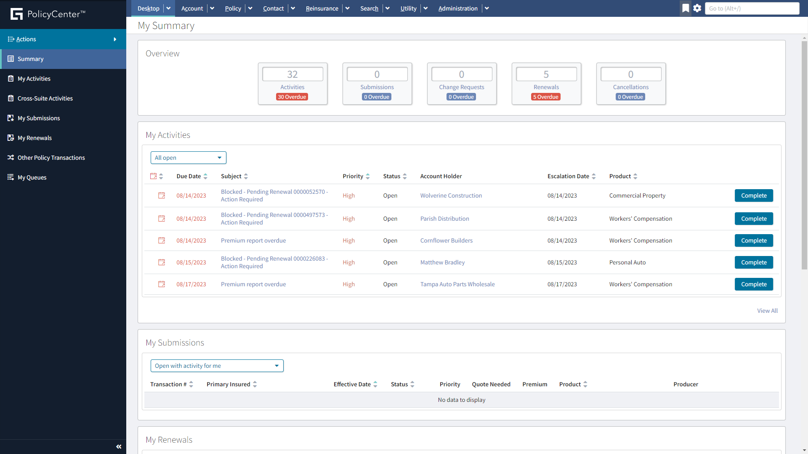Open submissions filter 'Open with activity for me'

[217, 366]
